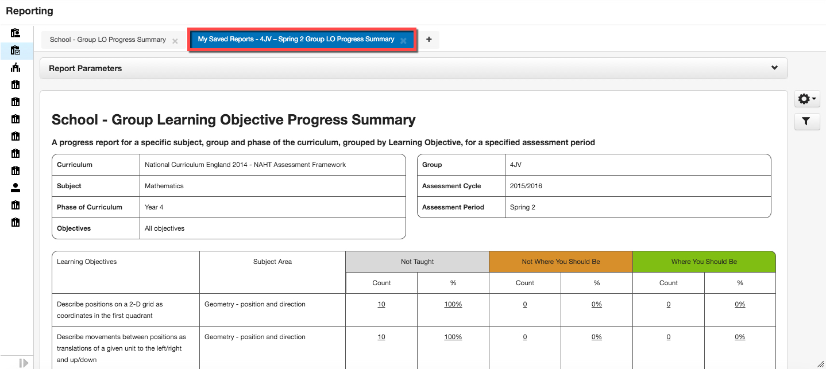Click the funnel filter icon button
This screenshot has height=369, width=826.
pyautogui.click(x=806, y=121)
